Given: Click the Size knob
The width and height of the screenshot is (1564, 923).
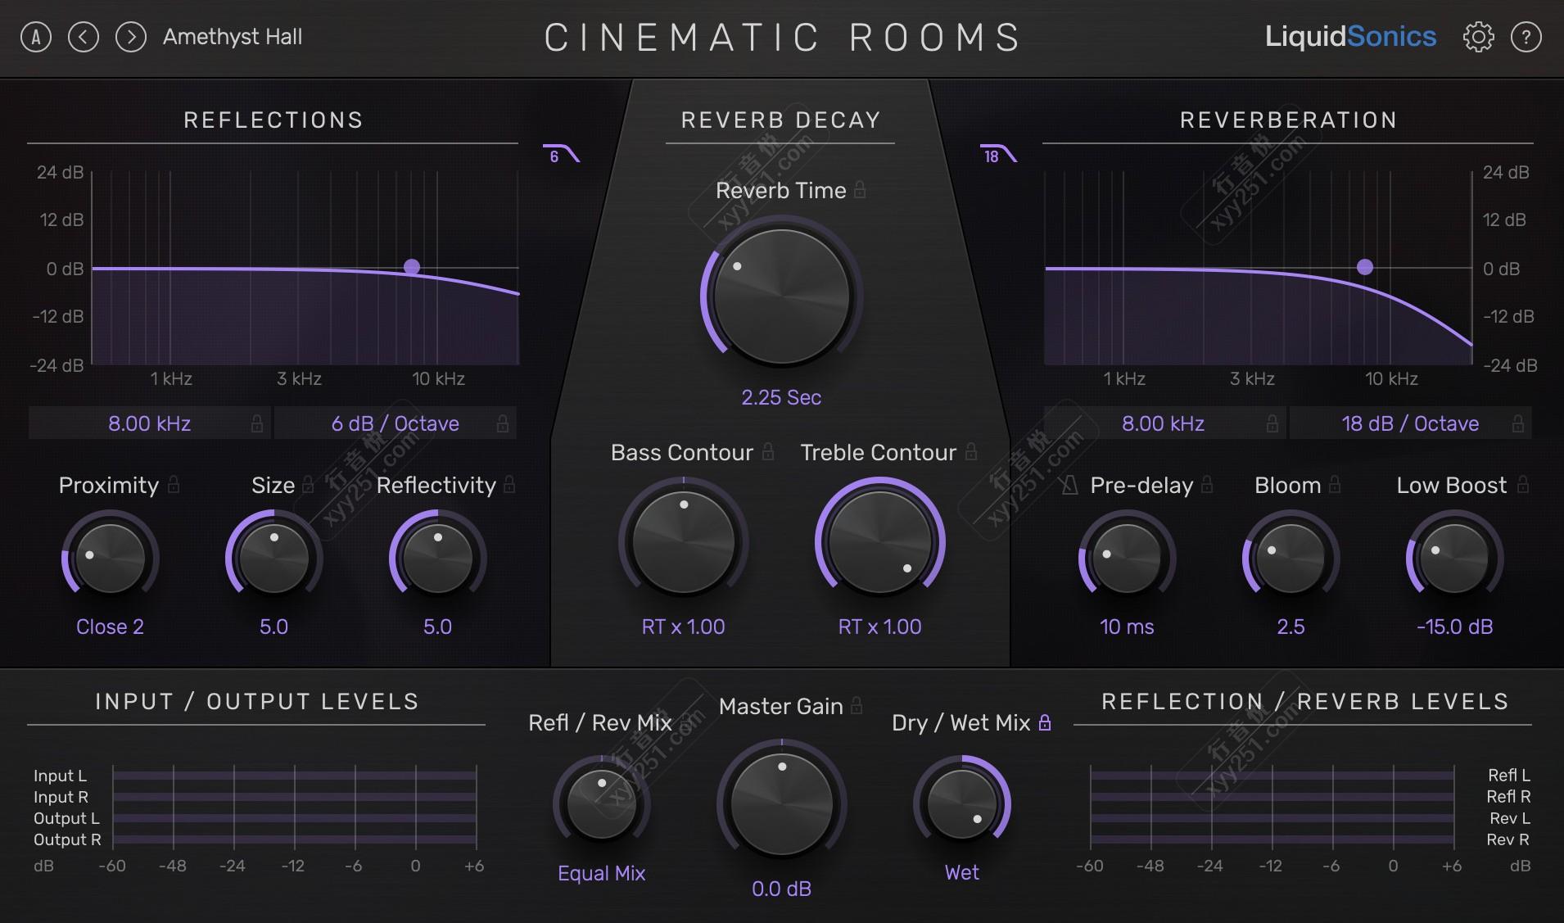Looking at the screenshot, I should tap(273, 558).
